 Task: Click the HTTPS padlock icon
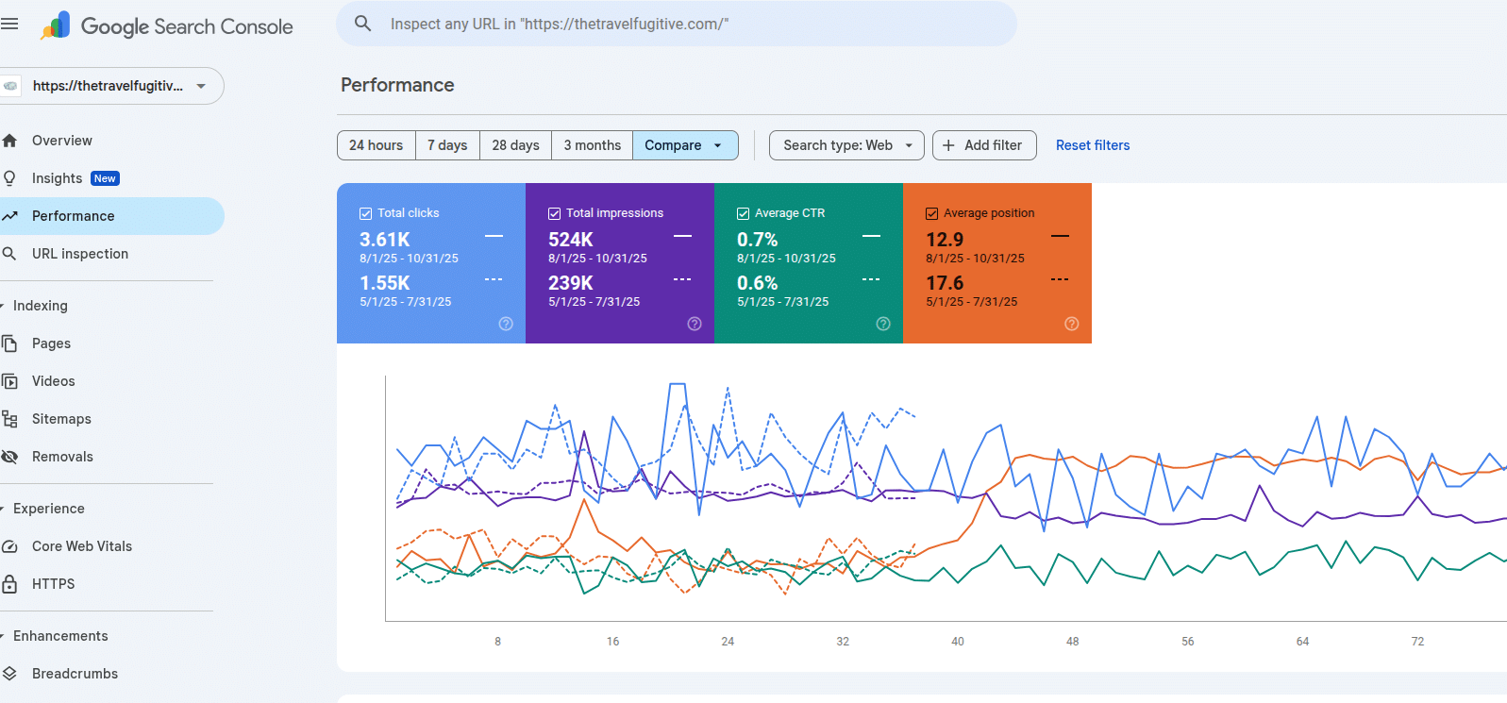point(9,584)
